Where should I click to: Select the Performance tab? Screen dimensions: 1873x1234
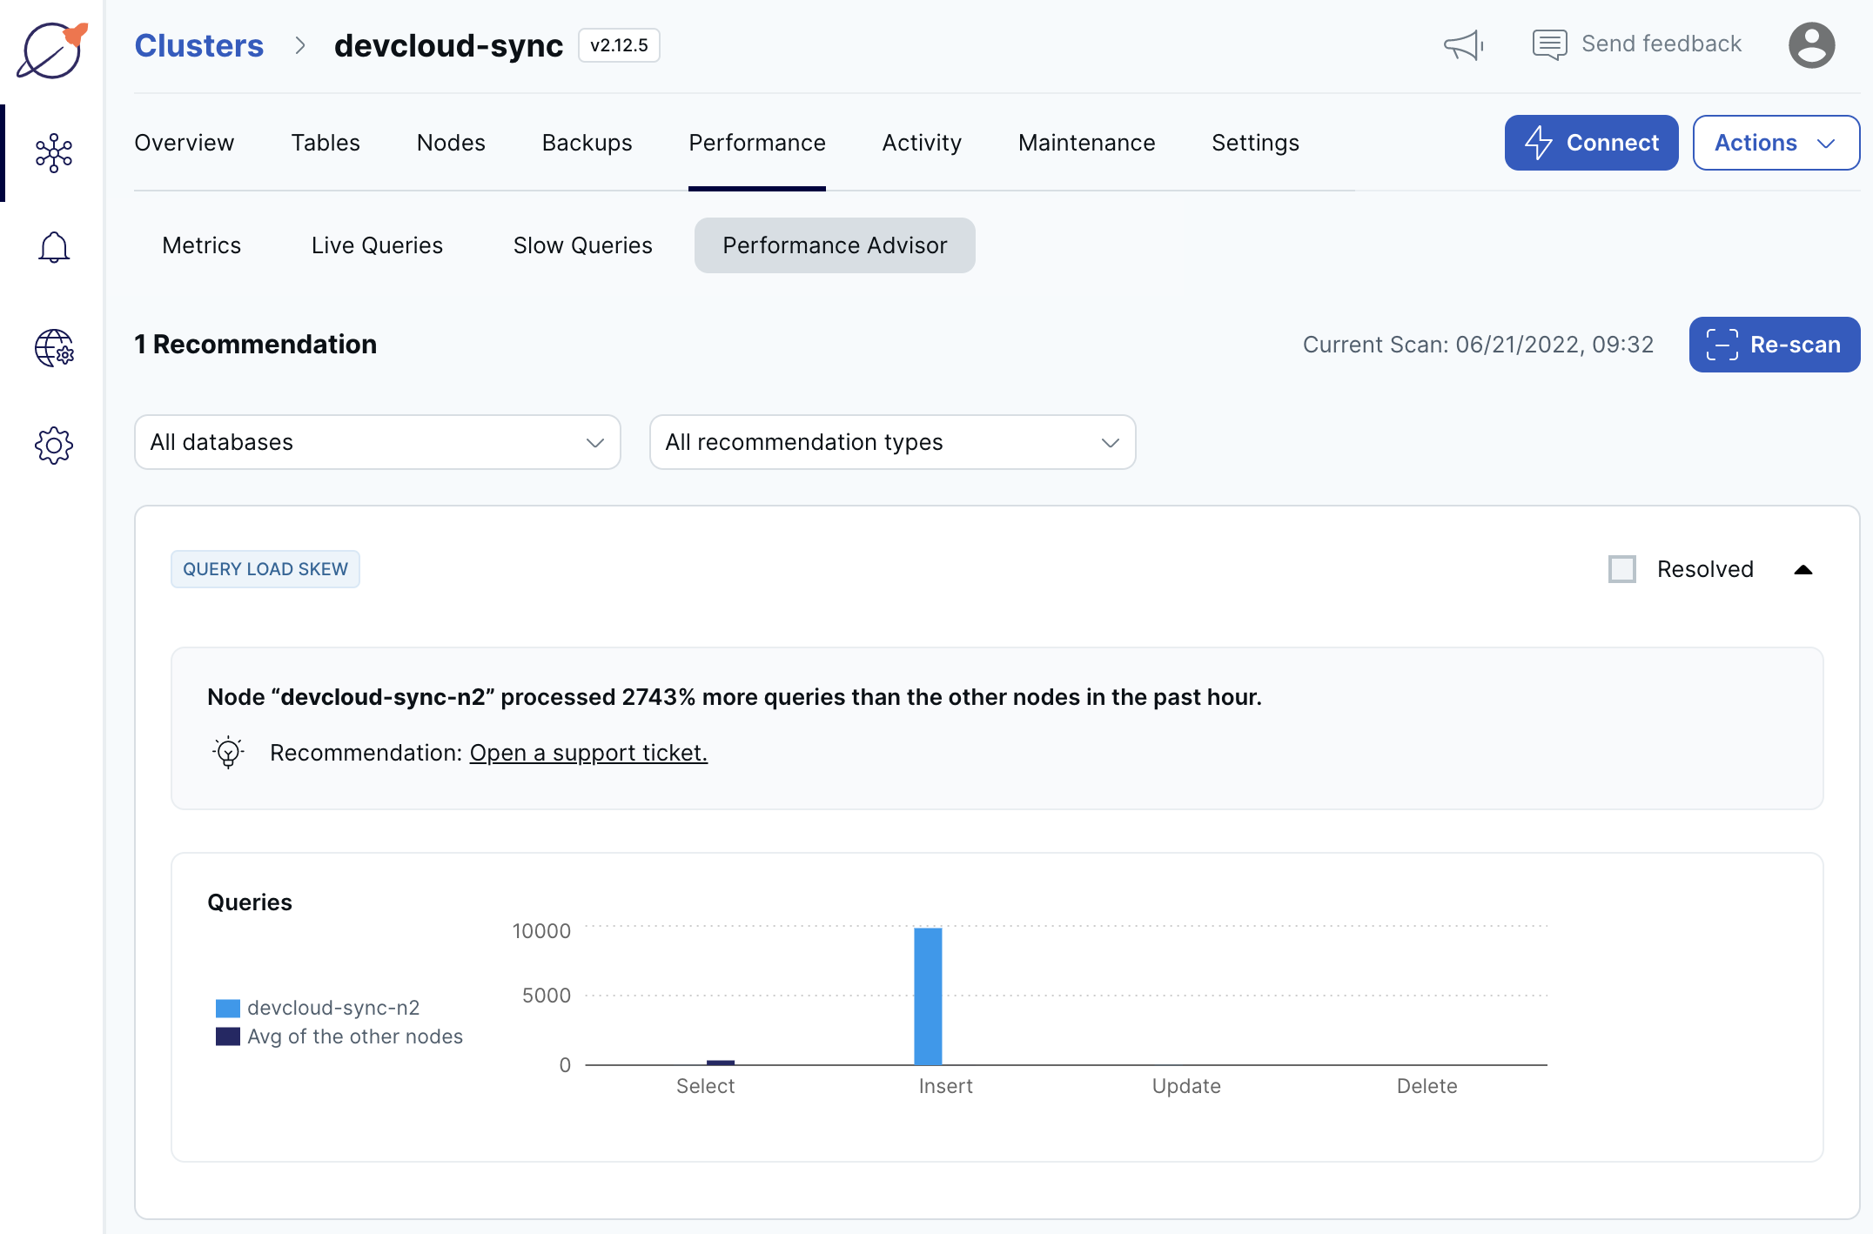(757, 143)
